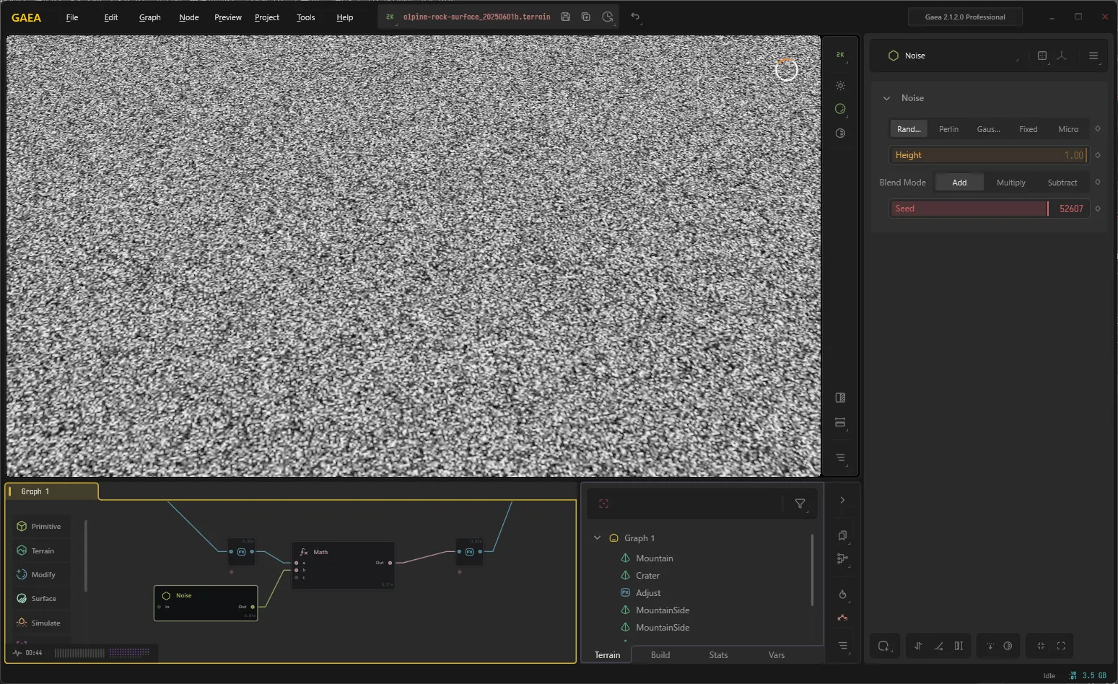The height and width of the screenshot is (684, 1118).
Task: Expand side panel with right chevron
Action: pyautogui.click(x=842, y=500)
